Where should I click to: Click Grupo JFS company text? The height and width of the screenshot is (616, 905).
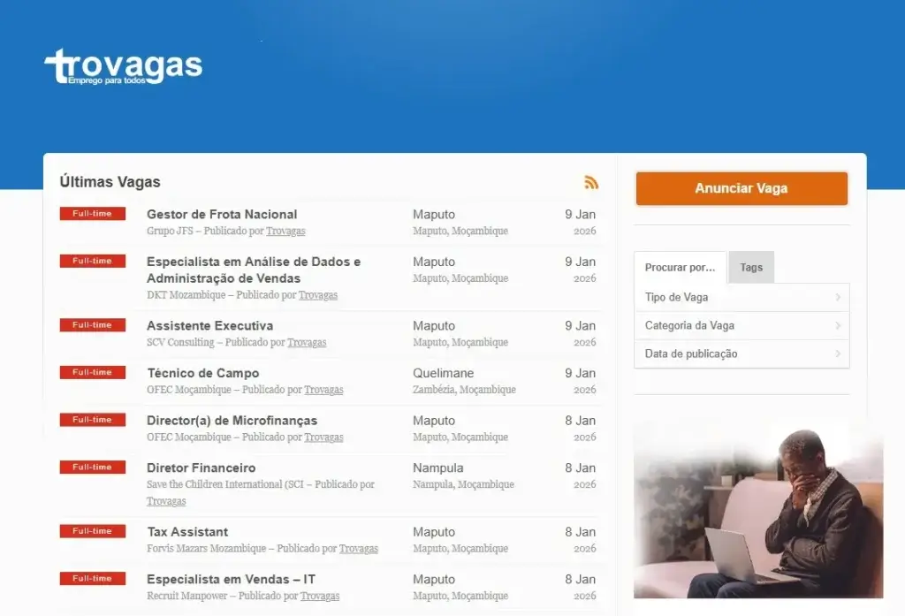click(x=170, y=231)
